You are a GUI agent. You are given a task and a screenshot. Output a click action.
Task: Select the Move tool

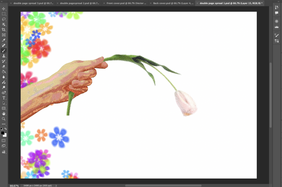(x=4, y=9)
